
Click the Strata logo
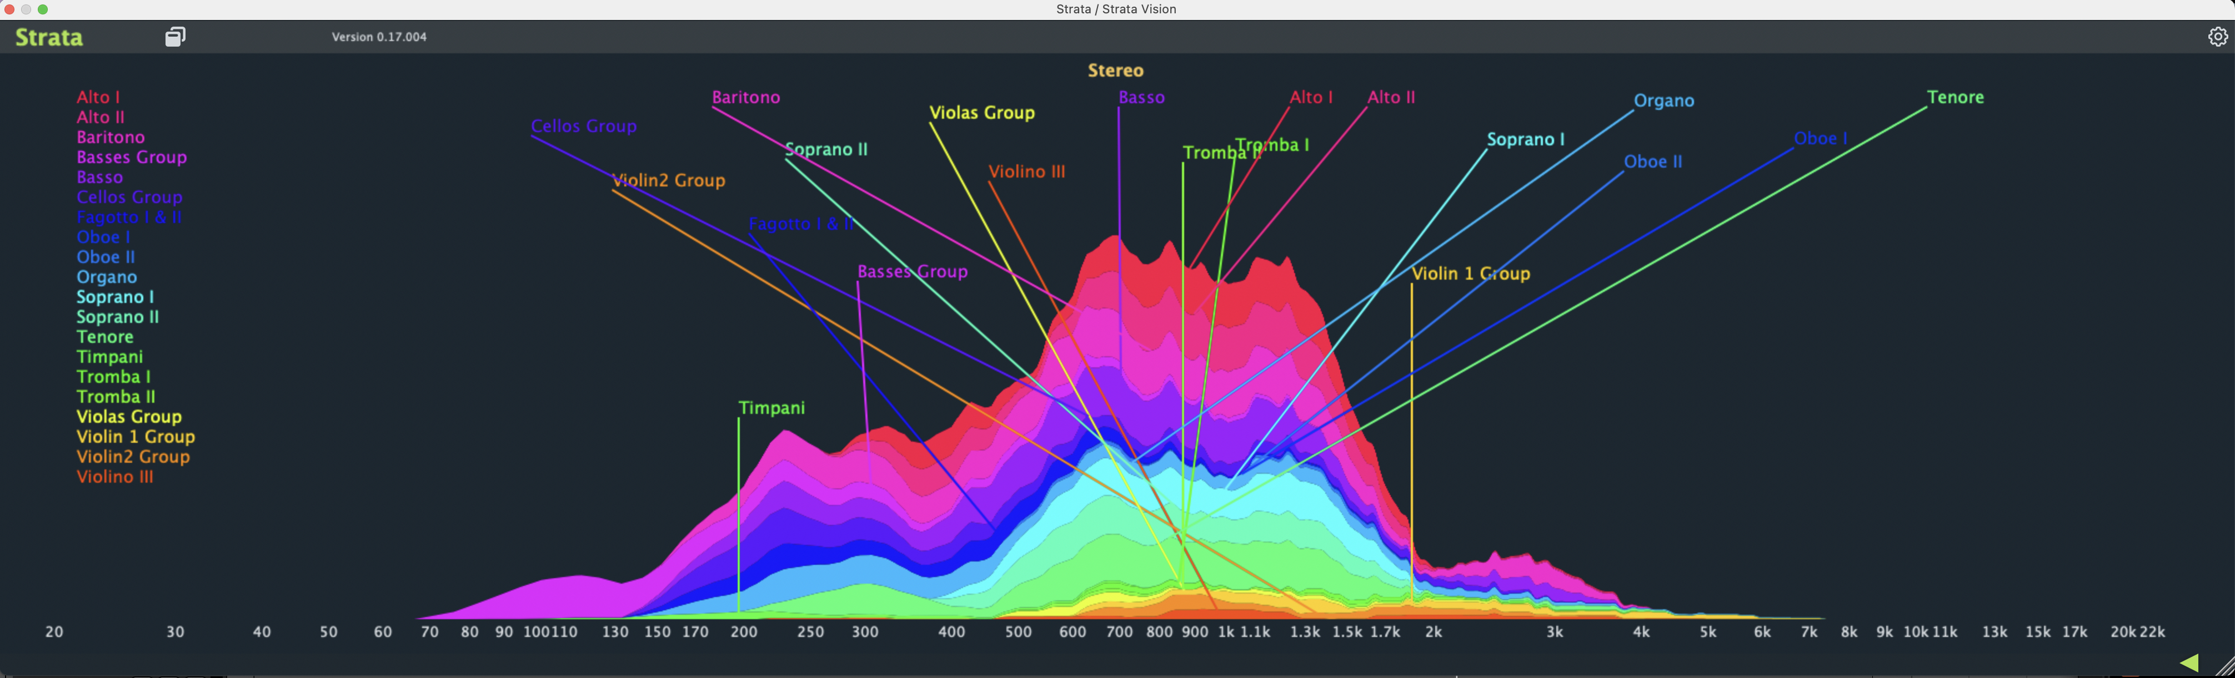pos(49,37)
